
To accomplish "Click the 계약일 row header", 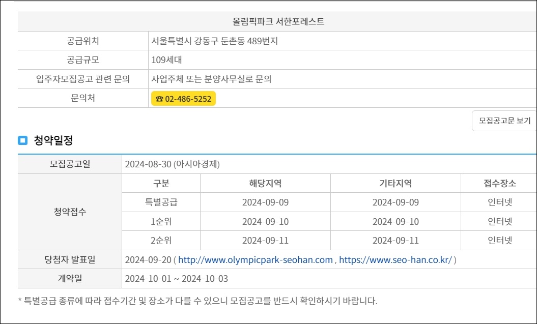I will (70, 279).
